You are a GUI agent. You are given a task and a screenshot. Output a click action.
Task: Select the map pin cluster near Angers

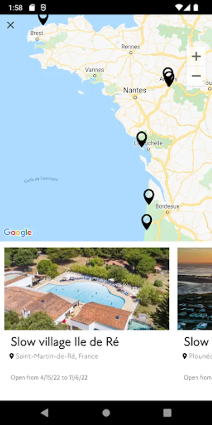click(169, 77)
